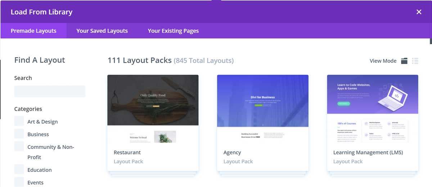
Task: Click the Restaurant layout pack title
Action: (x=127, y=153)
